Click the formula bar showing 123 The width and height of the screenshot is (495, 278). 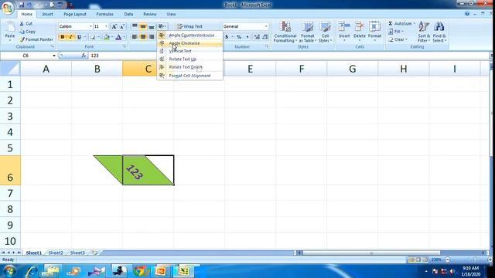pyautogui.click(x=288, y=56)
